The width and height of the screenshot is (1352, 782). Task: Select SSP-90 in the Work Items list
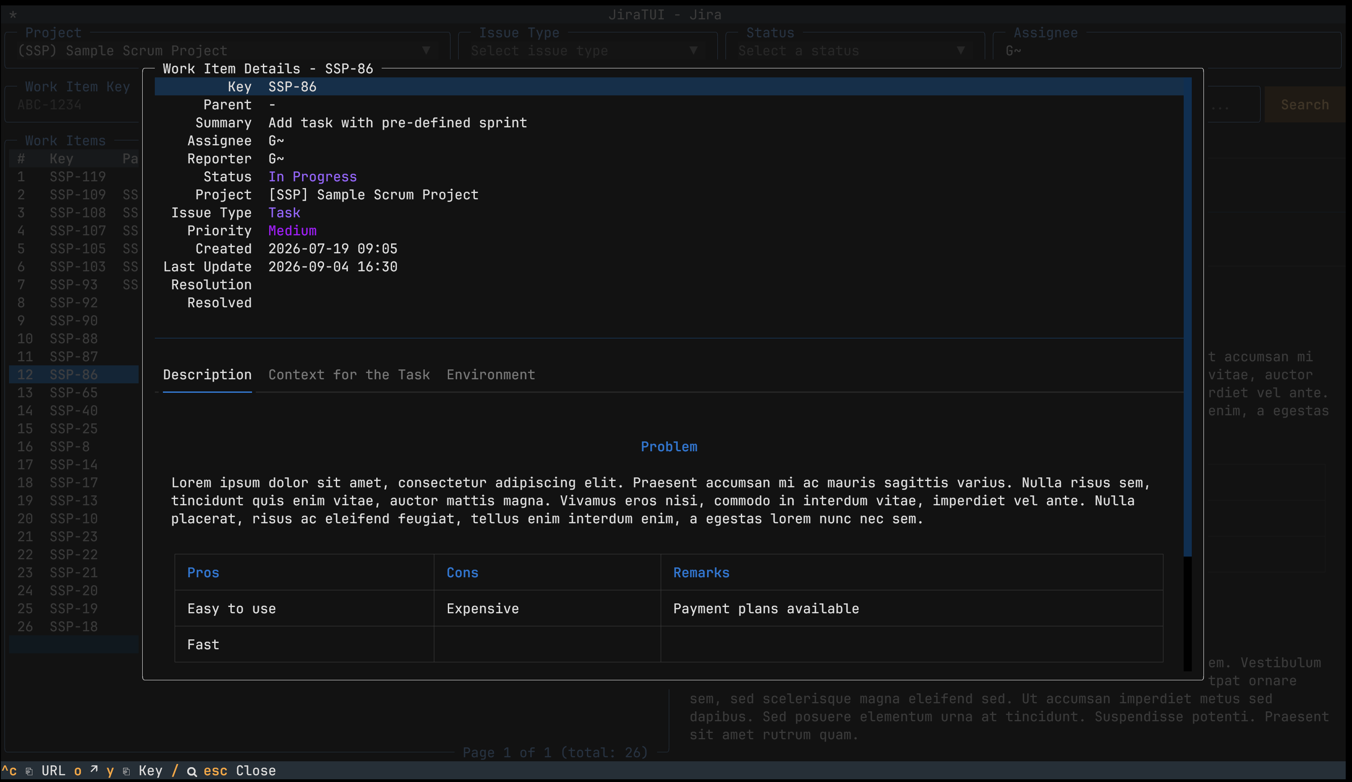(74, 321)
